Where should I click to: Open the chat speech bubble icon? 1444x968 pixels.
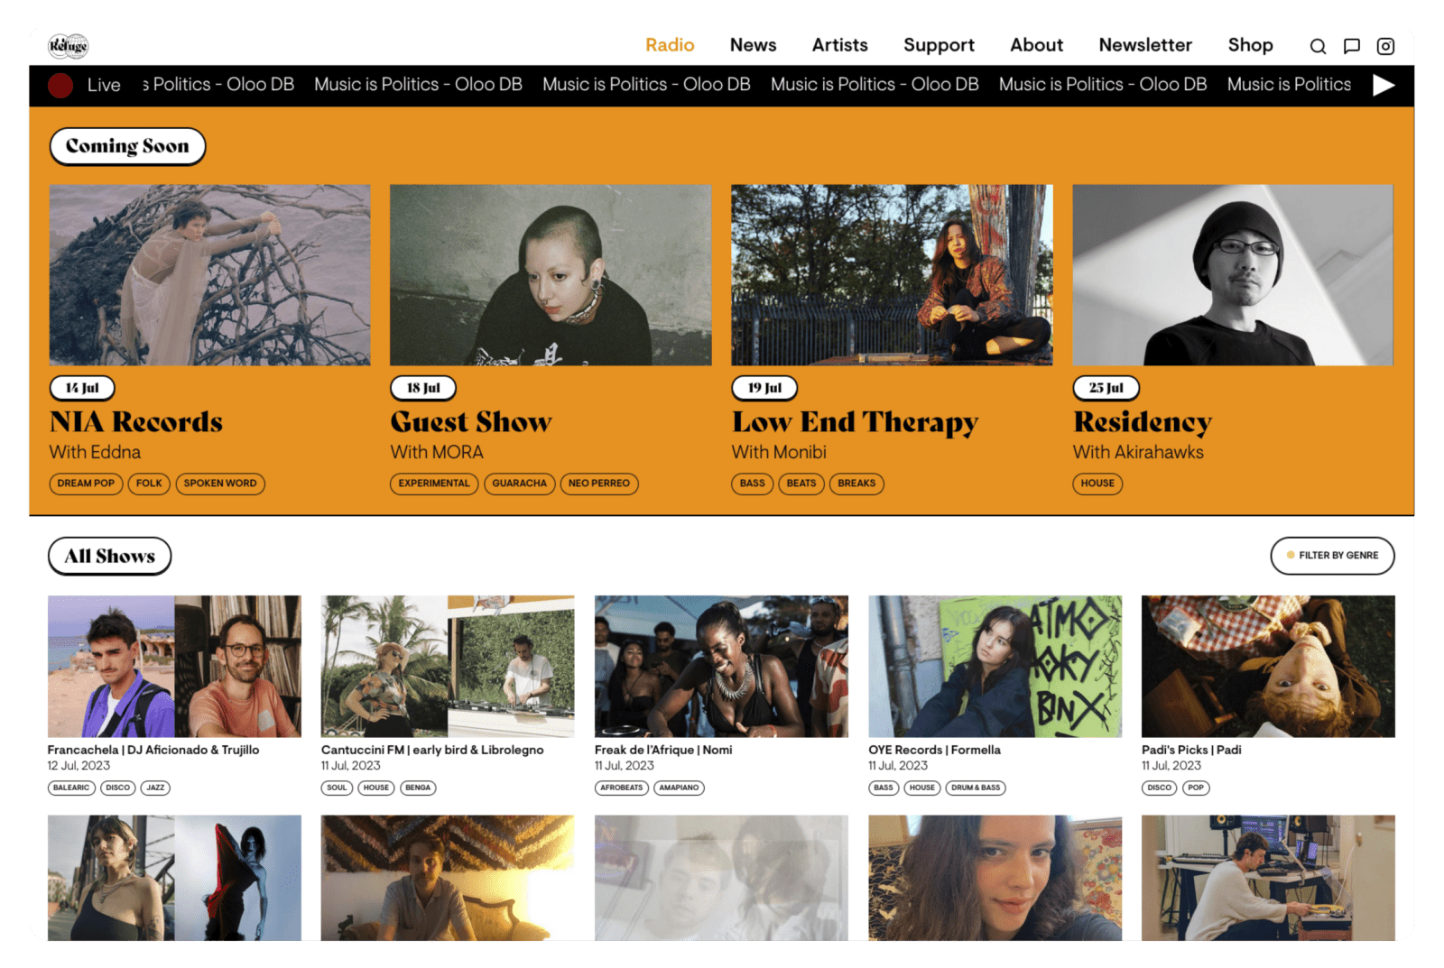coord(1352,46)
